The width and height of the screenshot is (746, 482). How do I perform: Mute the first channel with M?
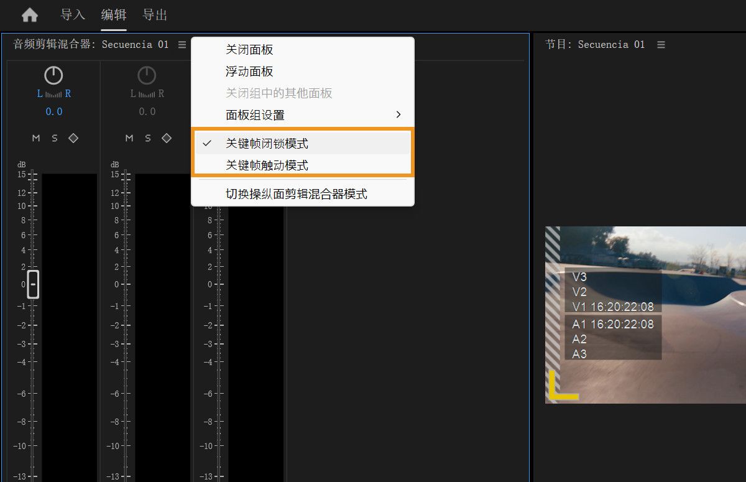(35, 138)
